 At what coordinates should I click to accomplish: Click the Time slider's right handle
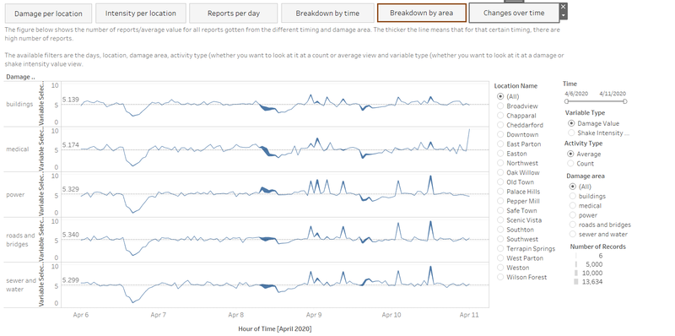[625, 101]
